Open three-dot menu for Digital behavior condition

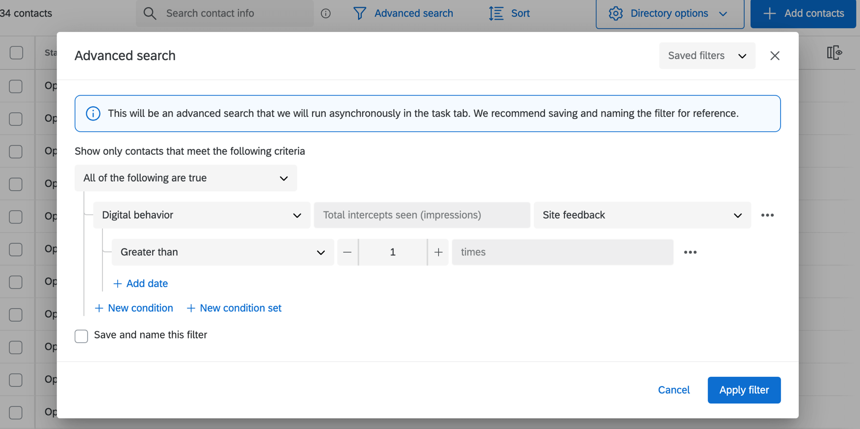[x=767, y=215]
